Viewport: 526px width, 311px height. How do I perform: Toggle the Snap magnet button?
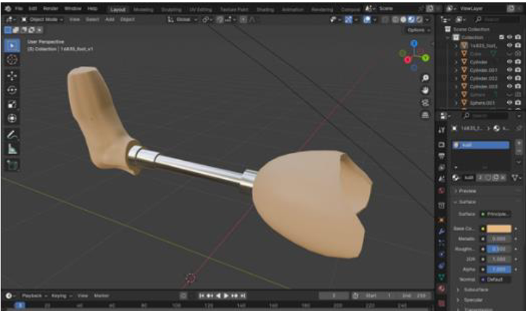[220, 20]
